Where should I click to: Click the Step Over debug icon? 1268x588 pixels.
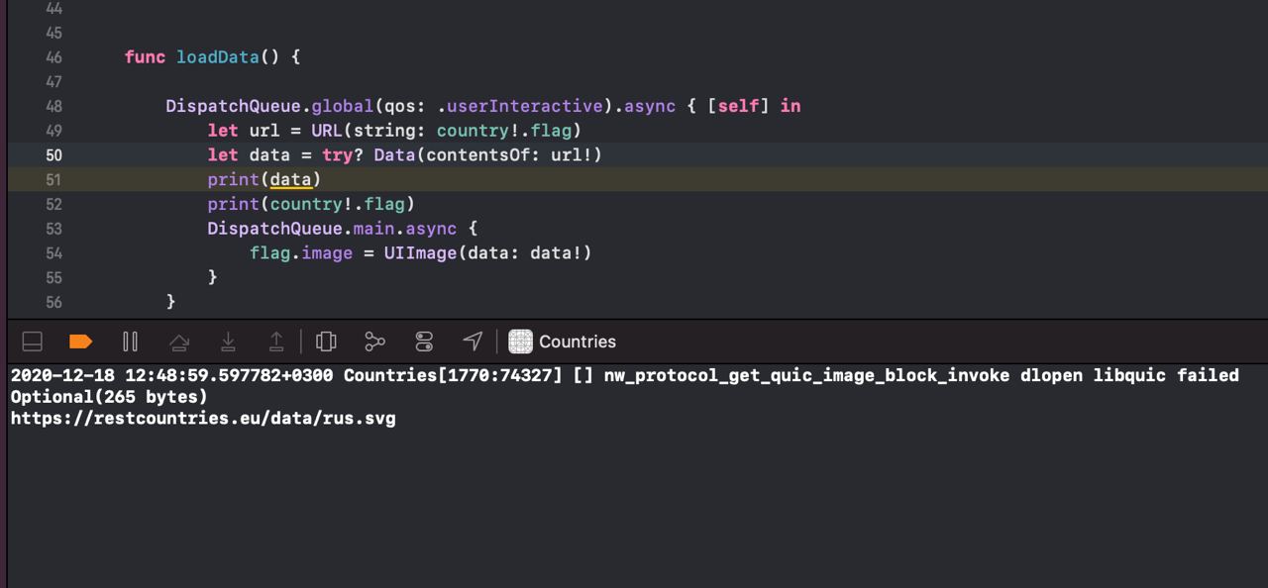[x=179, y=342]
